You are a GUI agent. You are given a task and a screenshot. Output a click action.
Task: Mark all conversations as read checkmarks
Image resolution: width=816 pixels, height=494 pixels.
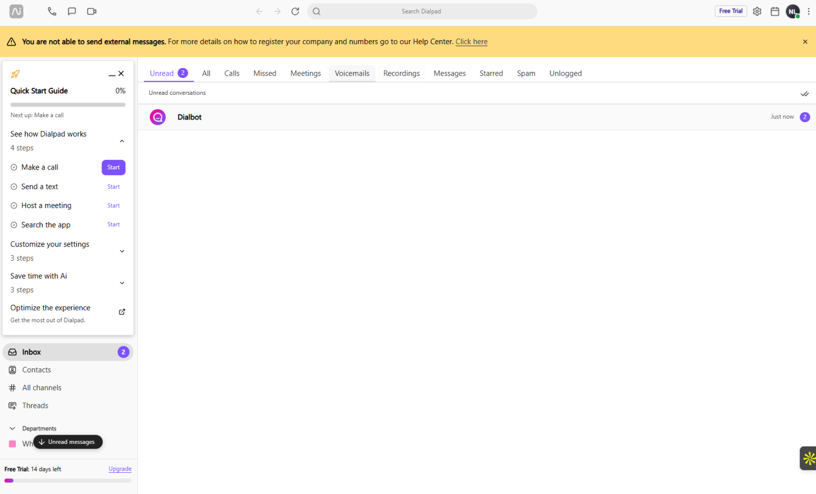click(x=805, y=93)
